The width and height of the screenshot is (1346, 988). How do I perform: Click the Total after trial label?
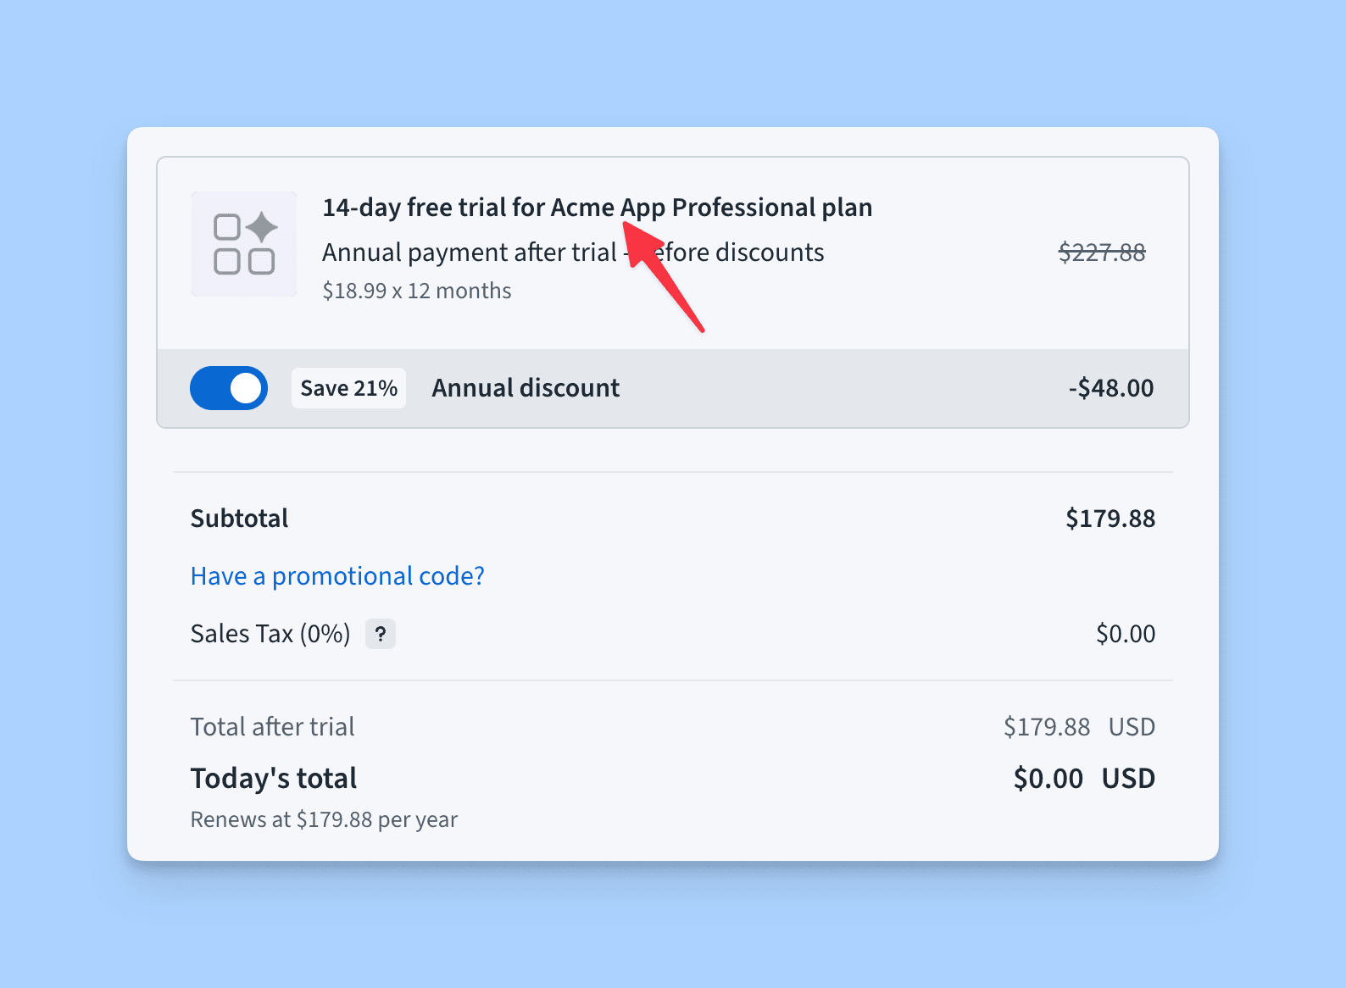272,727
